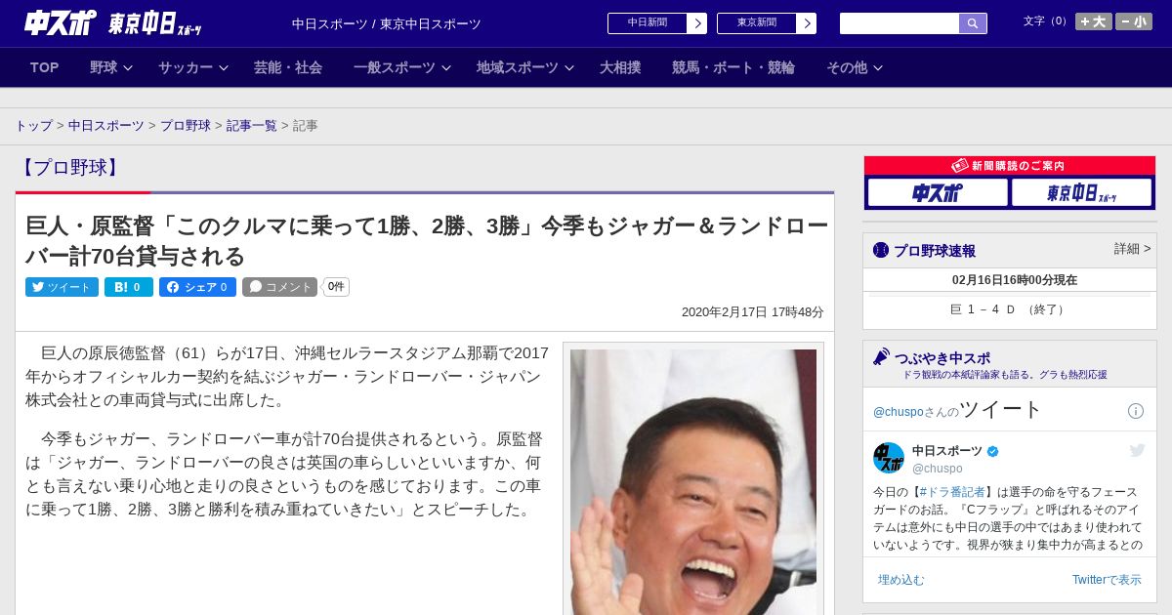Share the article with the ツイート button
The image size is (1172, 615).
[62, 287]
